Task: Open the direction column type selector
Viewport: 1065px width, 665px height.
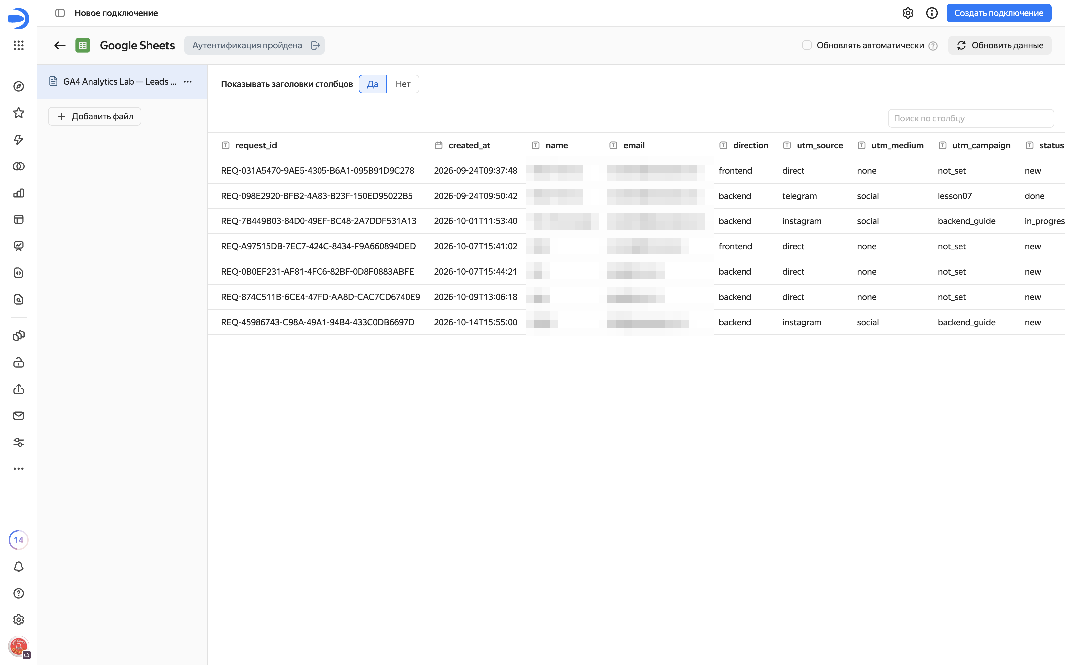Action: pyautogui.click(x=723, y=145)
